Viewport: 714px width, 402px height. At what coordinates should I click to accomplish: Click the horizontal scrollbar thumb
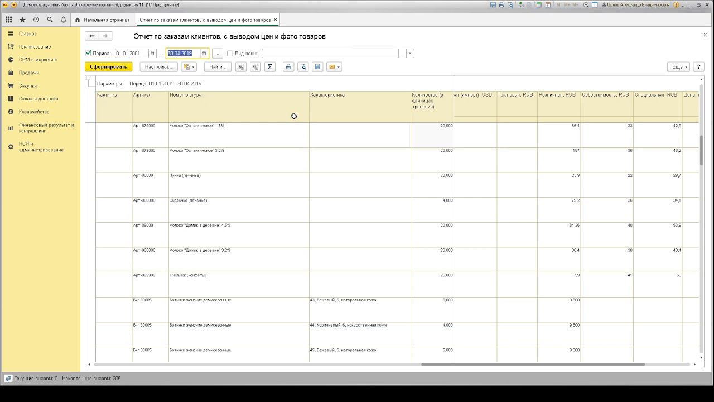point(533,365)
